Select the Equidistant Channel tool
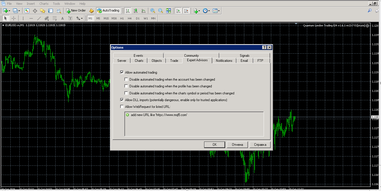Image resolution: width=381 pixels, height=191 pixels. (47, 19)
